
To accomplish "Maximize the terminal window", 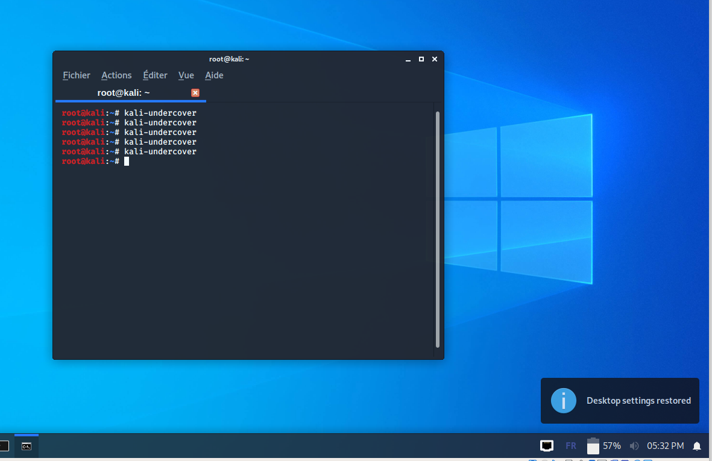I will tap(421, 60).
